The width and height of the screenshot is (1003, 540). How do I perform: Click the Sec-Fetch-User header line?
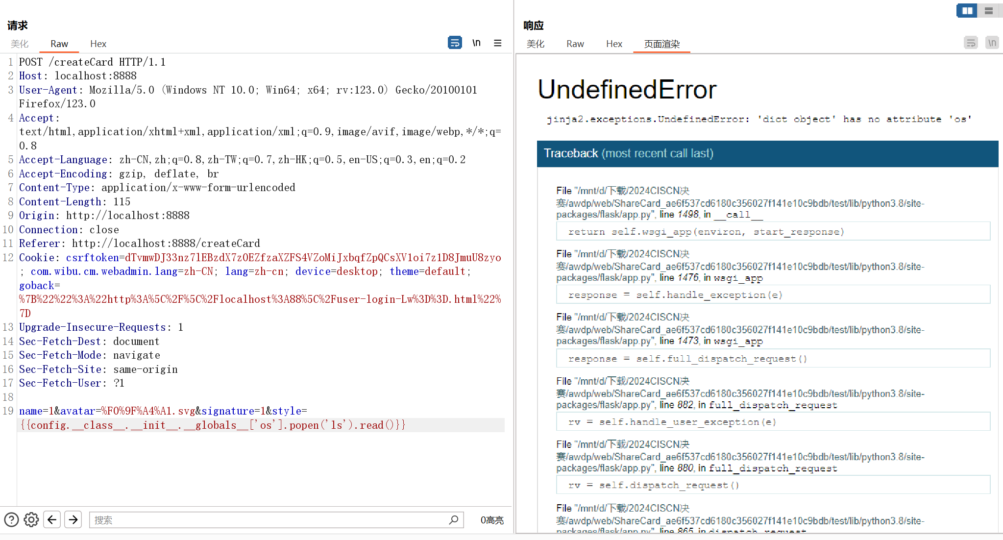click(x=72, y=383)
